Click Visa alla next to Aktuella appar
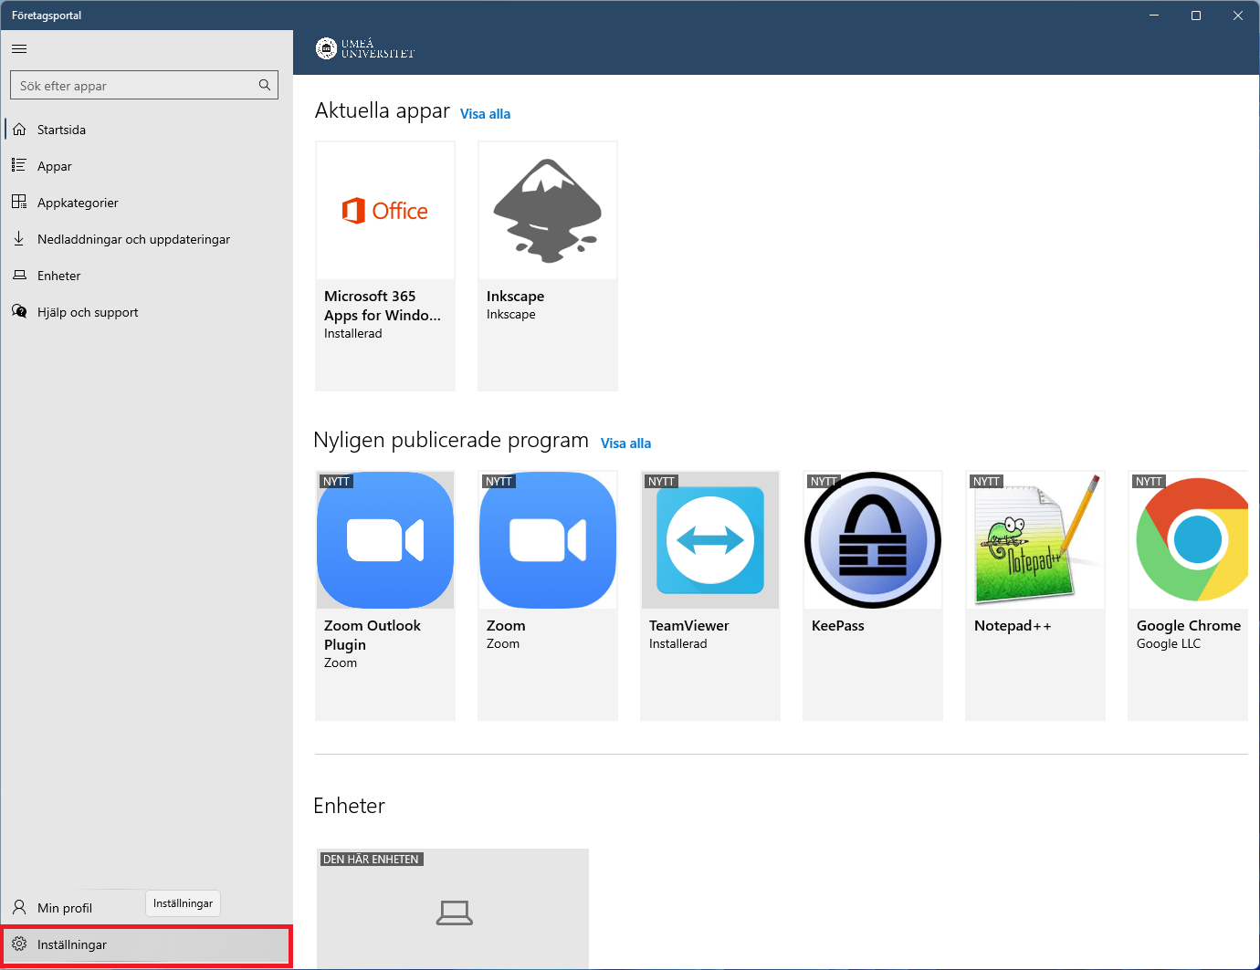 coord(485,114)
